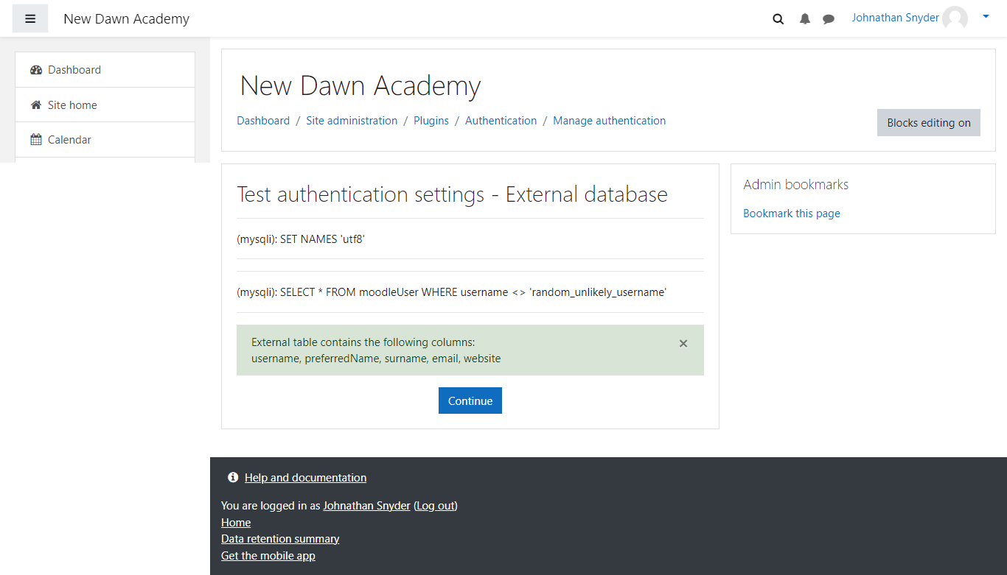The width and height of the screenshot is (1007, 575).
Task: Click the info icon beside Help and documentation
Action: 233,478
